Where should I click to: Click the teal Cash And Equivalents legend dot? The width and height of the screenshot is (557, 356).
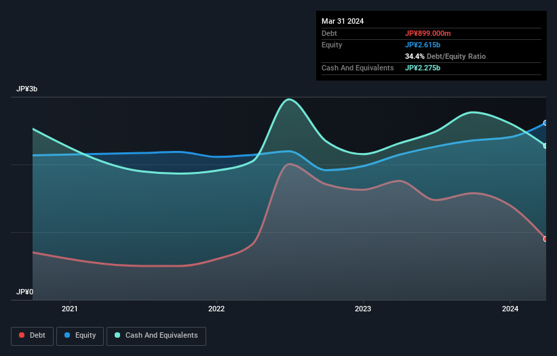pyautogui.click(x=117, y=335)
